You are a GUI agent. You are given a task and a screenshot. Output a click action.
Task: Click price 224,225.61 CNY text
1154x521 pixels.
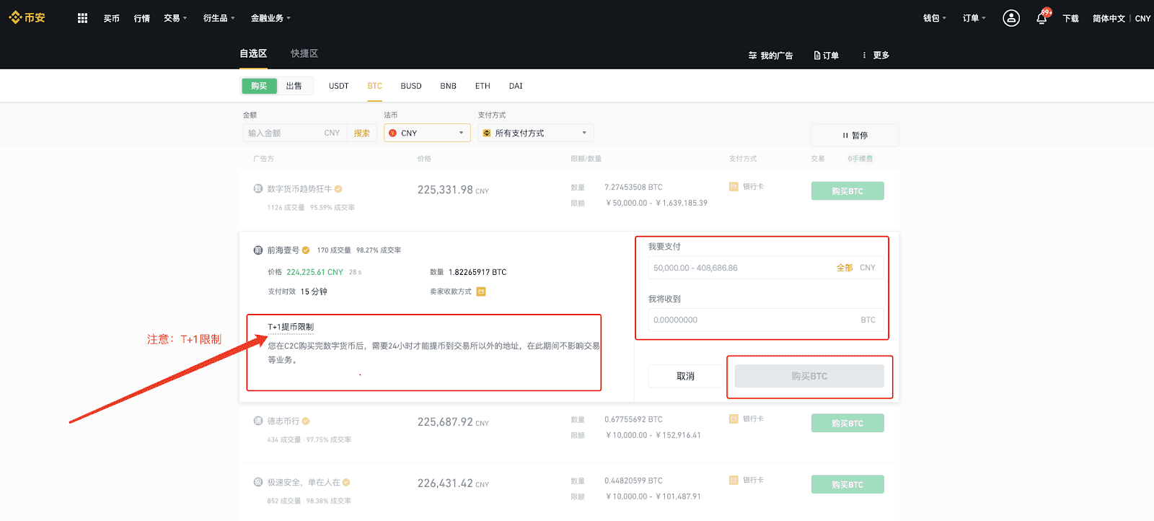click(x=314, y=272)
